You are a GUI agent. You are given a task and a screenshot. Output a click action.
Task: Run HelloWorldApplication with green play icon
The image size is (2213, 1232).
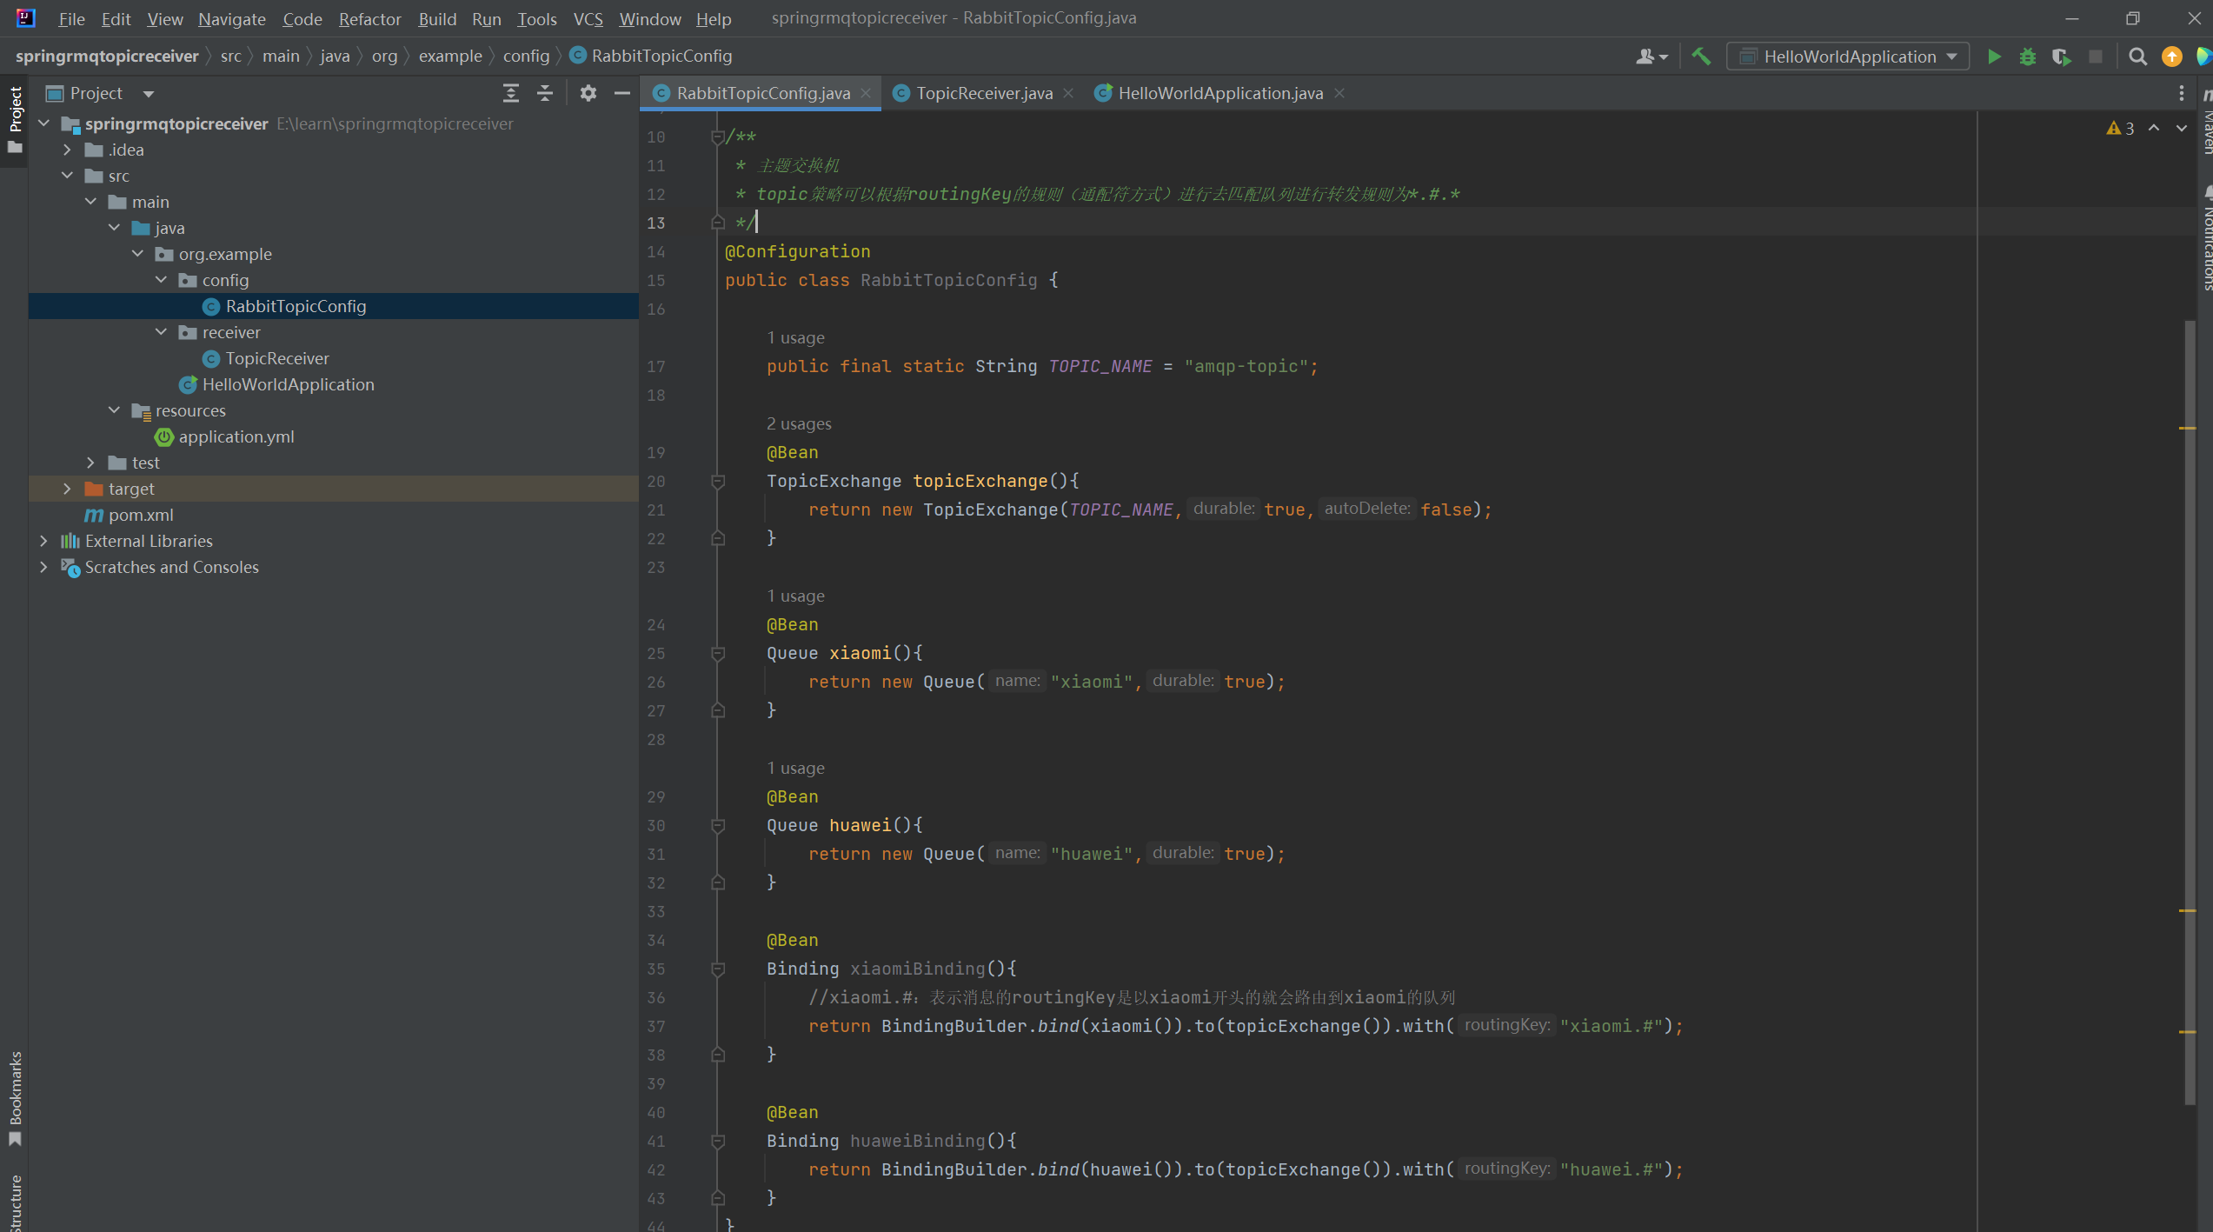coord(1994,57)
